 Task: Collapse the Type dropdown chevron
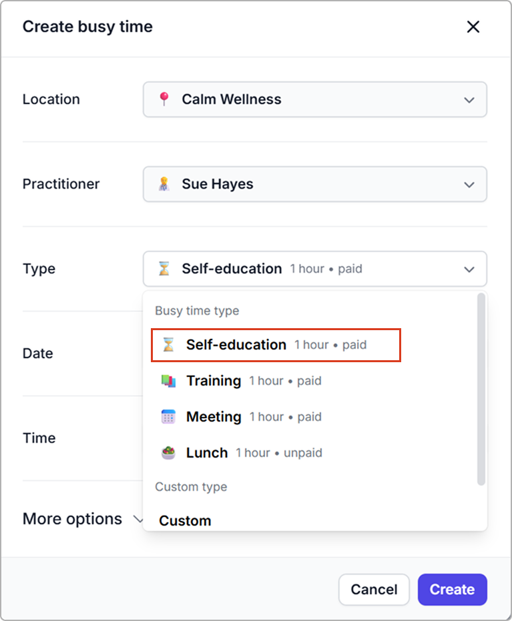[469, 269]
